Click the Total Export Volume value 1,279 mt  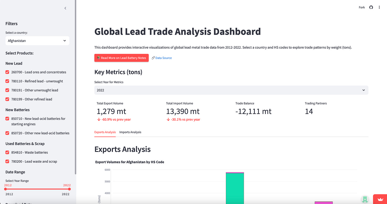coord(111,111)
